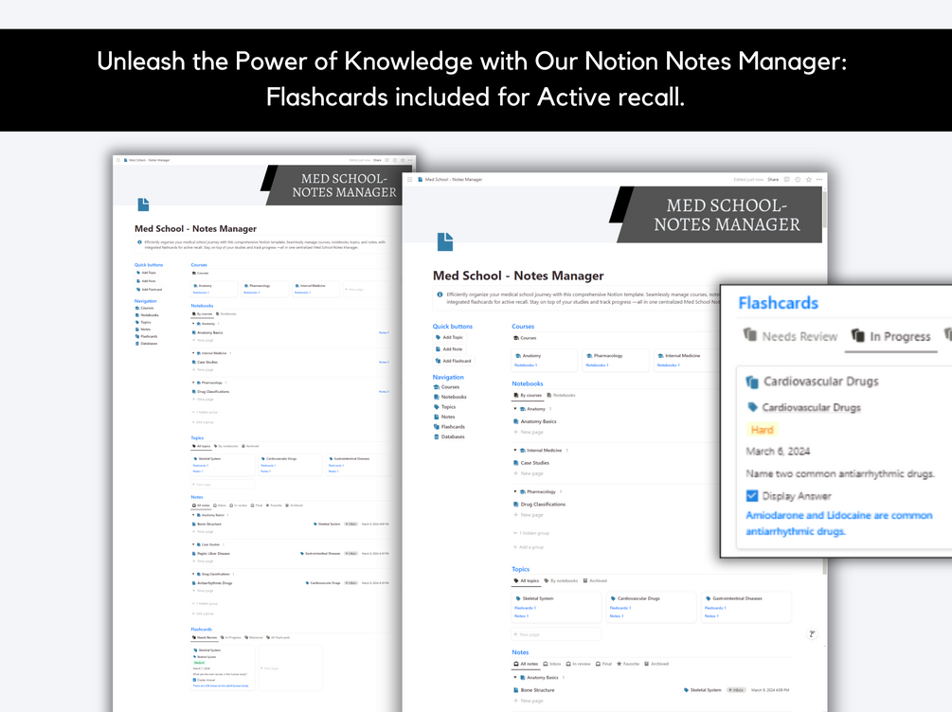The width and height of the screenshot is (952, 712).
Task: Select Archived tab under Topics, right window
Action: point(595,581)
